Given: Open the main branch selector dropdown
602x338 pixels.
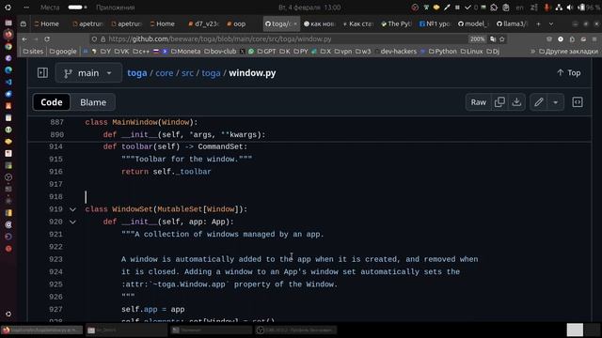Looking at the screenshot, I should coord(88,73).
